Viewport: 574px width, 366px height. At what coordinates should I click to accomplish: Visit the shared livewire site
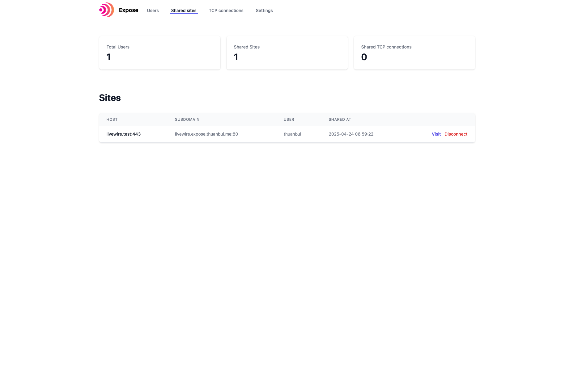[436, 134]
